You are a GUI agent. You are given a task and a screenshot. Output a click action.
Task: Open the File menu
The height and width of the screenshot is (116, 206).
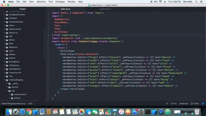coord(18,2)
